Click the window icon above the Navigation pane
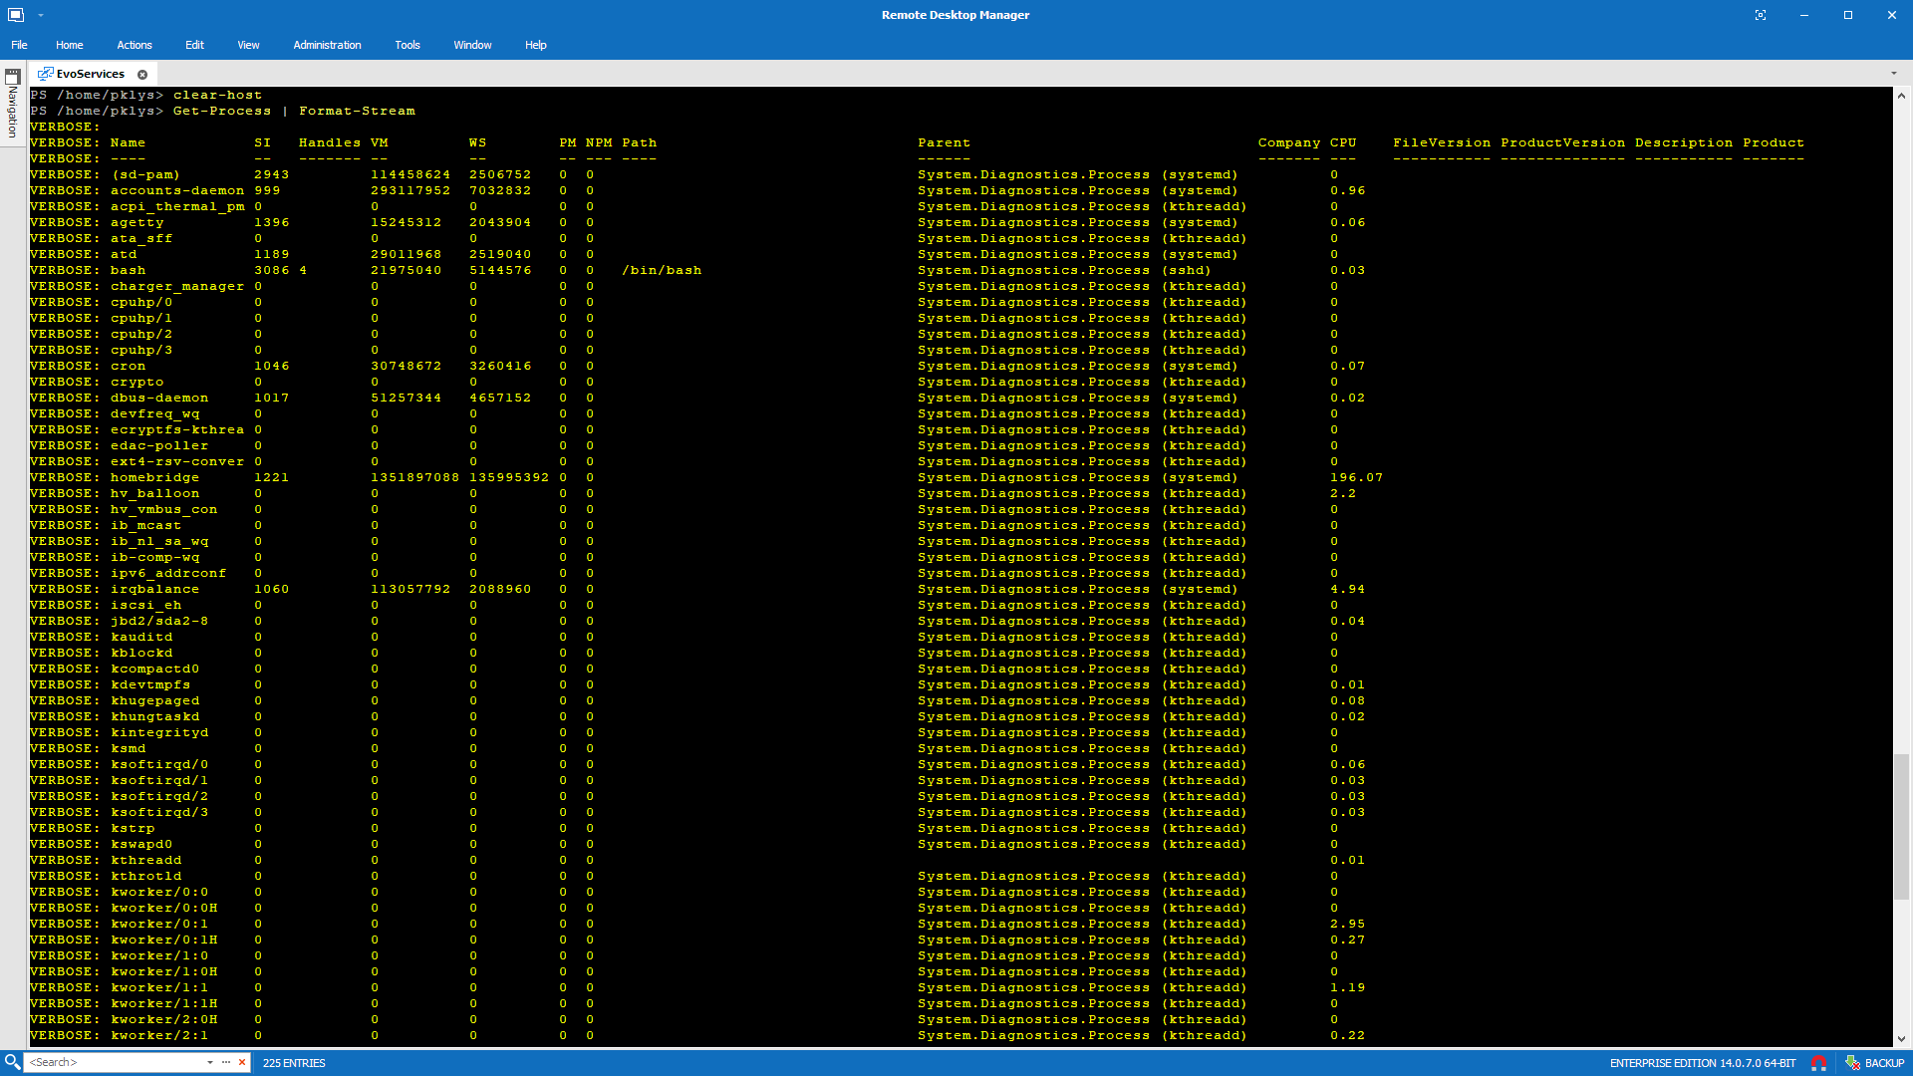 click(13, 76)
